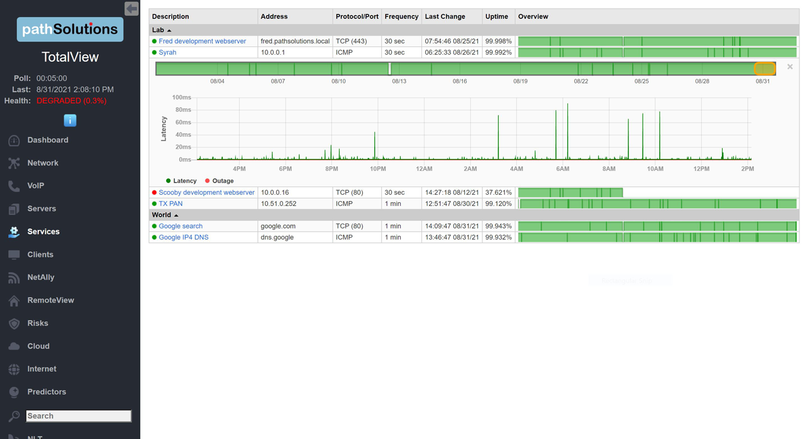Close the expanded Syrah latency chart

pyautogui.click(x=790, y=67)
